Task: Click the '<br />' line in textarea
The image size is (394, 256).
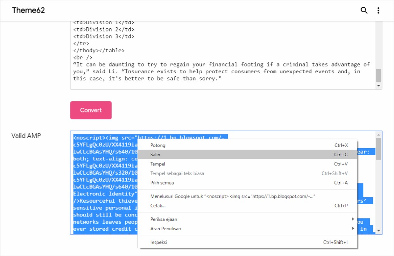Action: coord(83,58)
